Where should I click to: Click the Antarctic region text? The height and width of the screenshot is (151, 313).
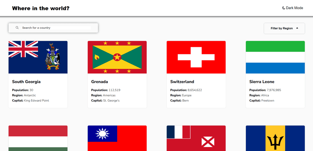tap(30, 95)
